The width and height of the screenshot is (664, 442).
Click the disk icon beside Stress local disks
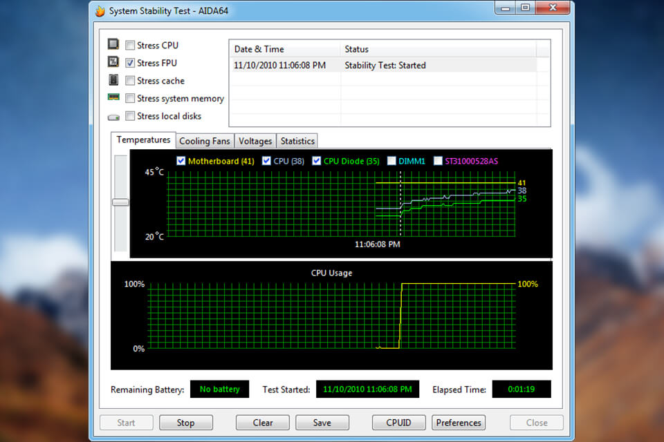(113, 116)
